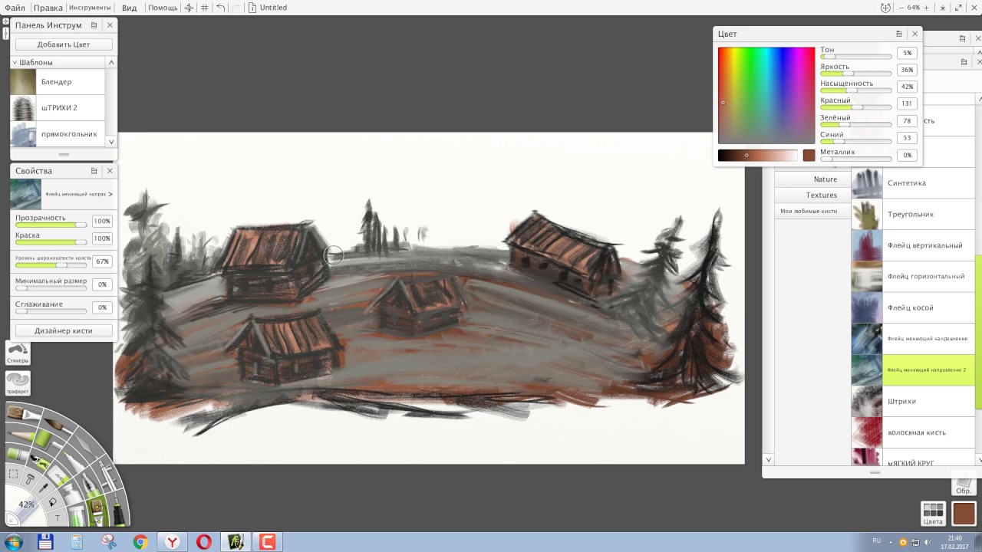Viewport: 982px width, 552px height.
Task: Click the canvas positioner crosshair icon
Action: 189,8
